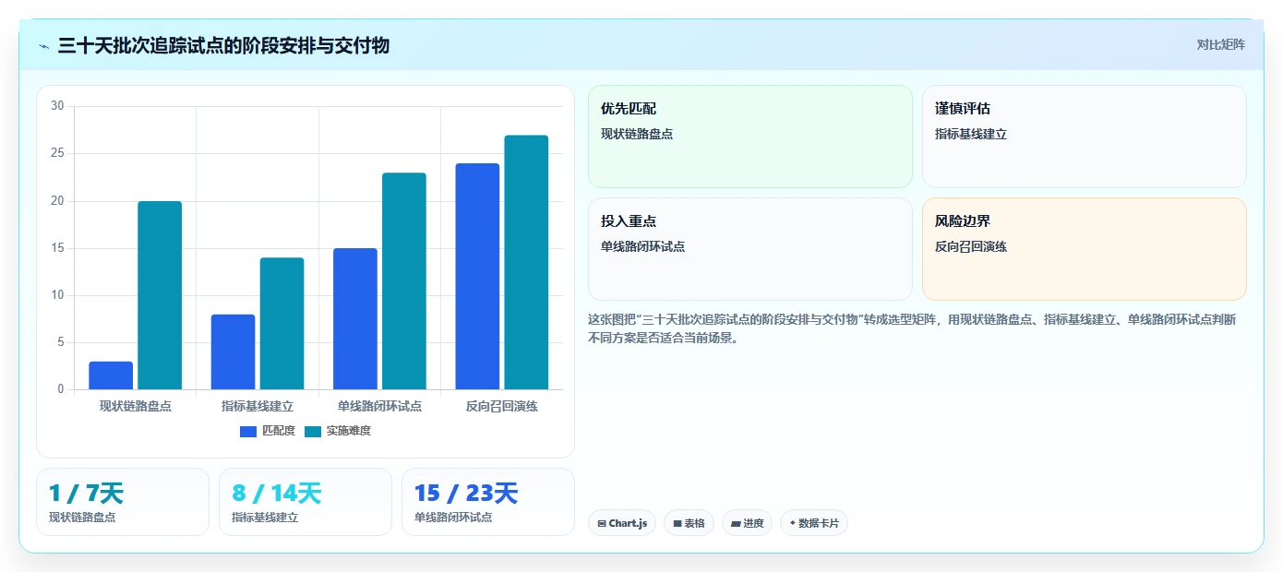Click the y-axis value 15
The image size is (1283, 572).
click(57, 248)
